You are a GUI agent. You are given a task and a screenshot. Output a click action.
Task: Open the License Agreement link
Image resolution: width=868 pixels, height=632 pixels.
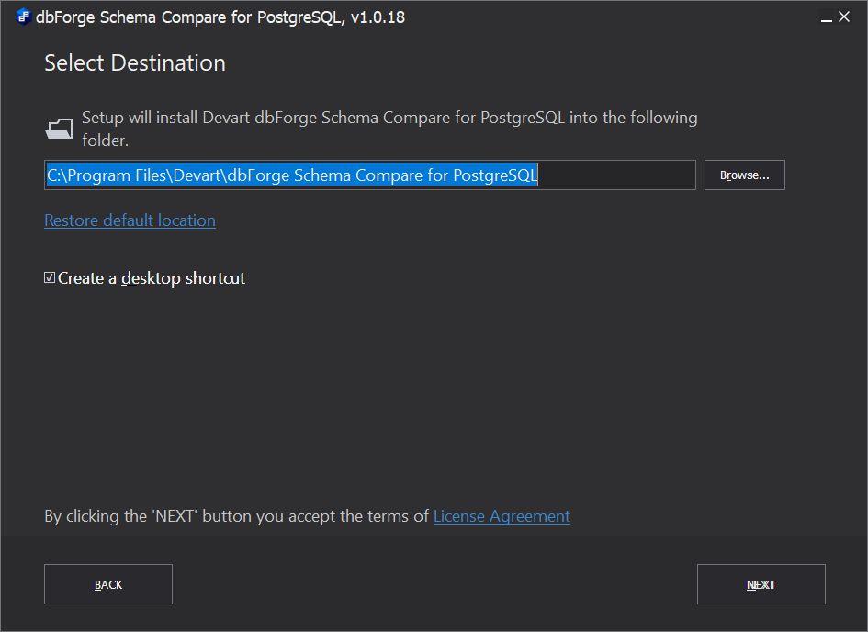coord(502,516)
